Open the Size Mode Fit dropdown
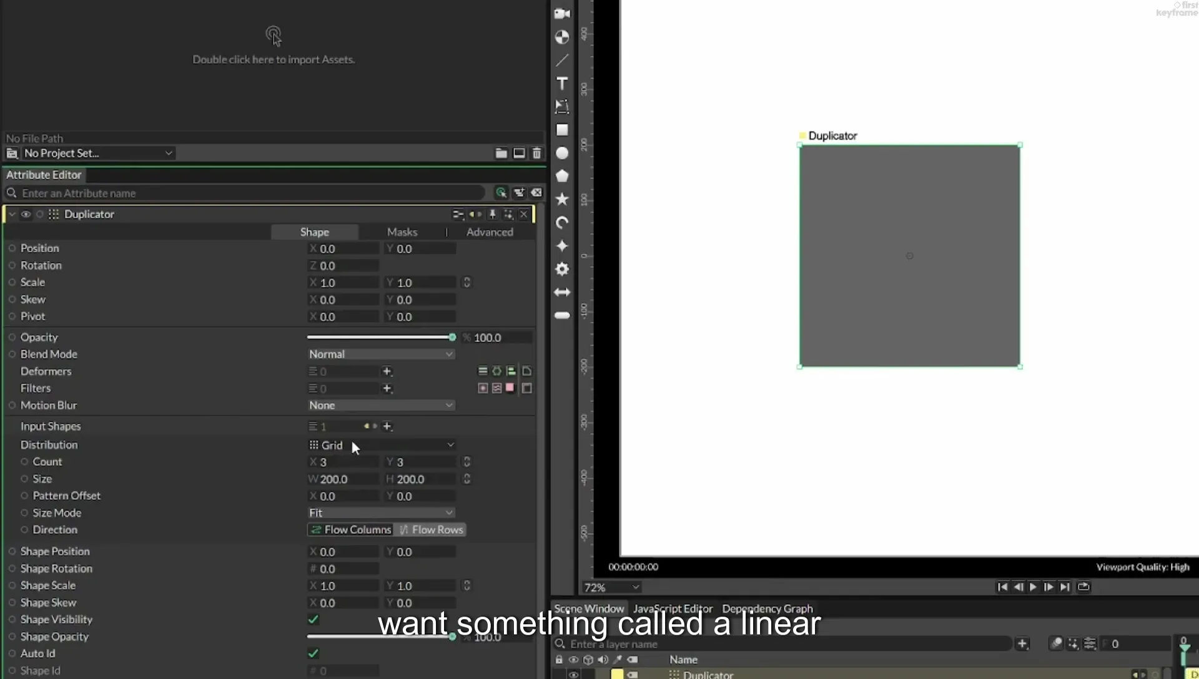The image size is (1199, 679). coord(381,512)
